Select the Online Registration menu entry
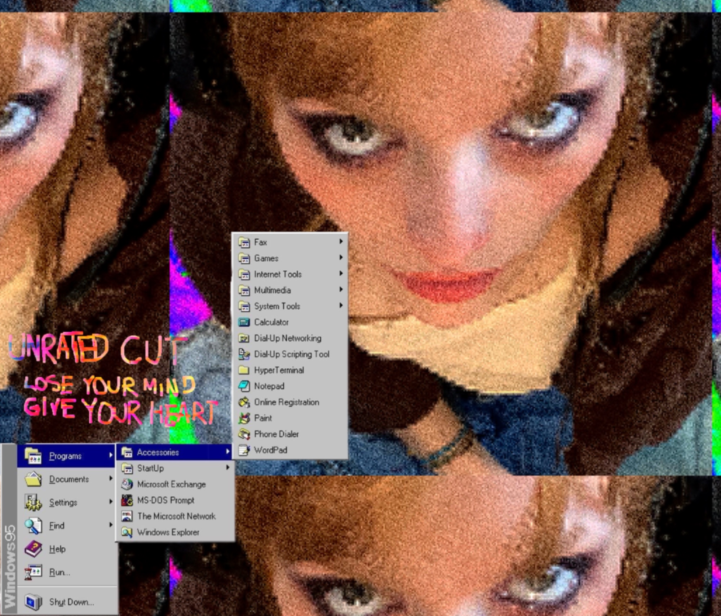The image size is (721, 616). tap(286, 402)
